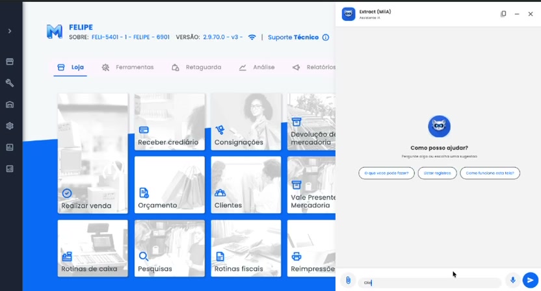
Task: Click the store icon in the left sidebar
Action: pyautogui.click(x=10, y=62)
